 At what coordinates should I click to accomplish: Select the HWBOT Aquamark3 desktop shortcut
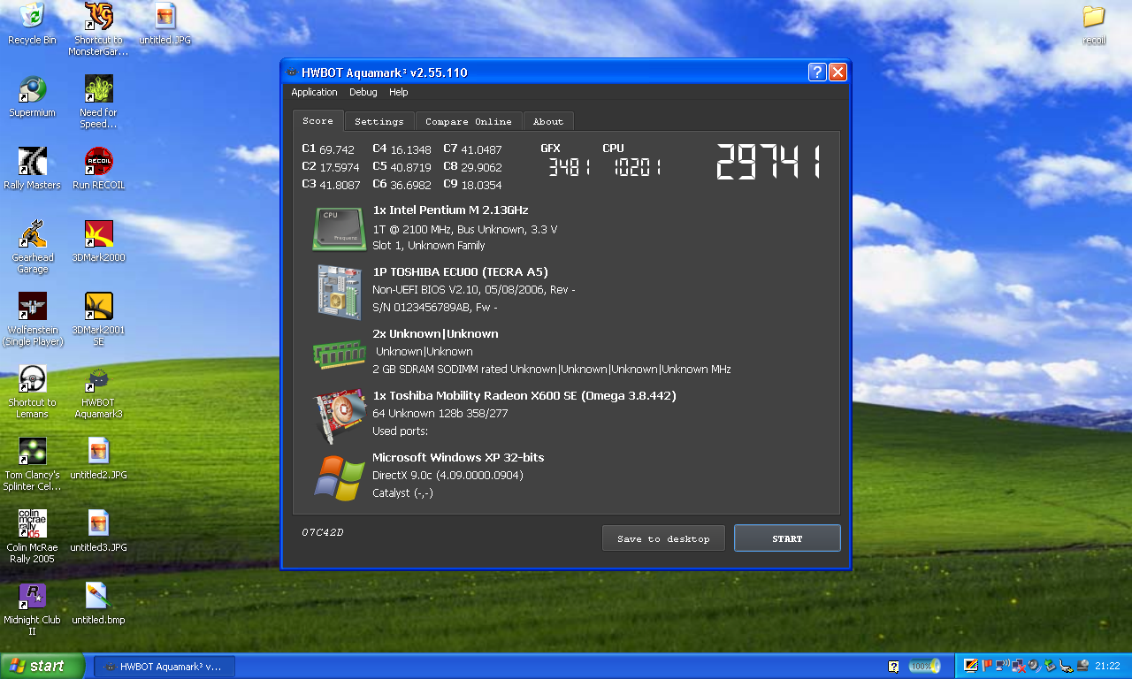click(98, 392)
